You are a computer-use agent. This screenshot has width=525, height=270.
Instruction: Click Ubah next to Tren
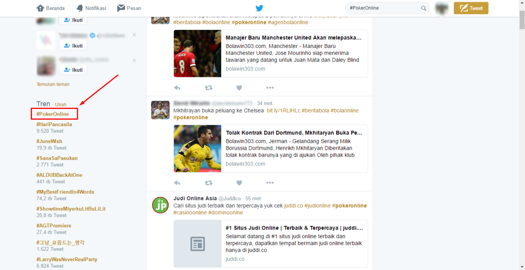click(61, 105)
